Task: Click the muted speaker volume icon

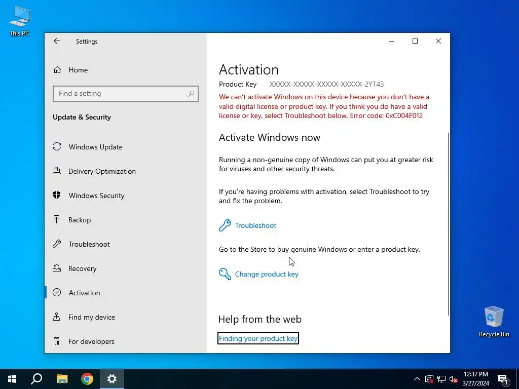Action: (454, 379)
